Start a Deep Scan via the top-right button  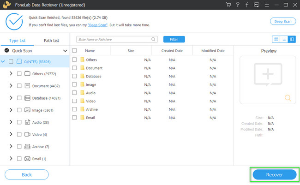click(283, 21)
